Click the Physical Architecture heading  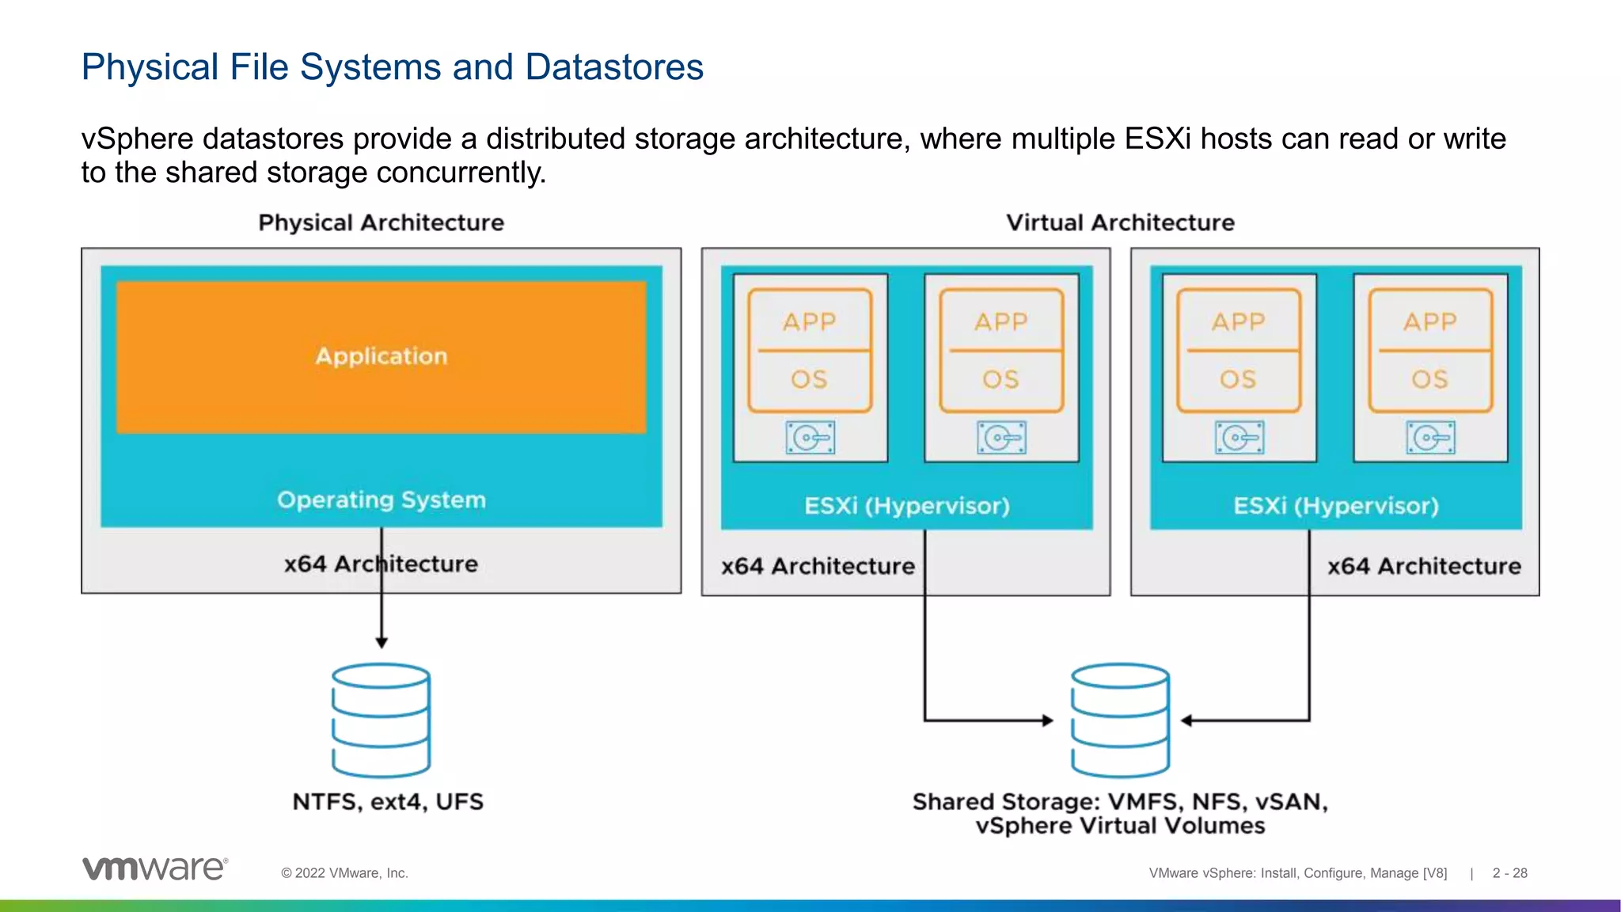381,222
